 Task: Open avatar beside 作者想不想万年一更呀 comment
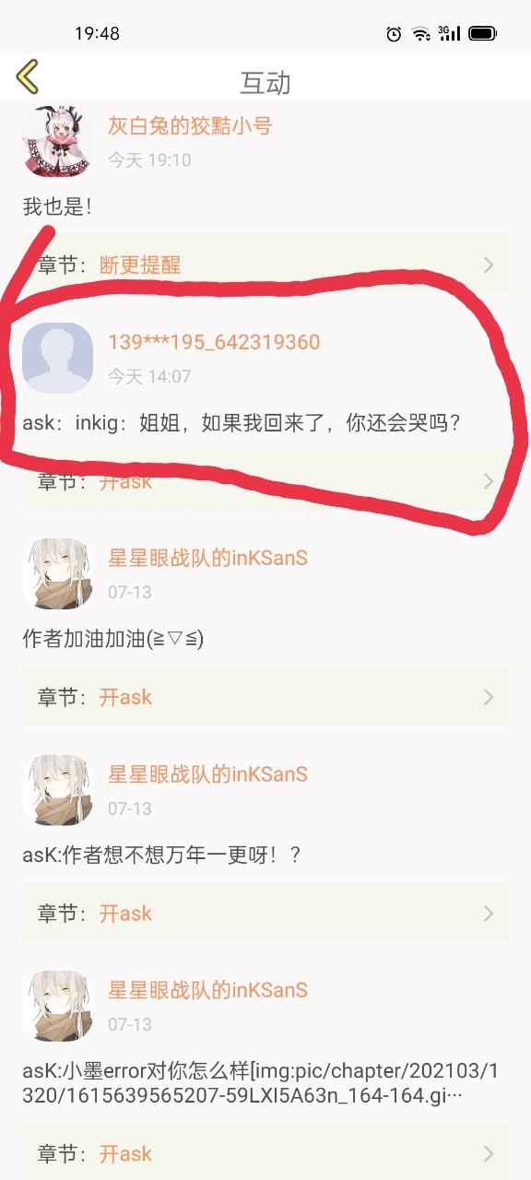pyautogui.click(x=57, y=791)
